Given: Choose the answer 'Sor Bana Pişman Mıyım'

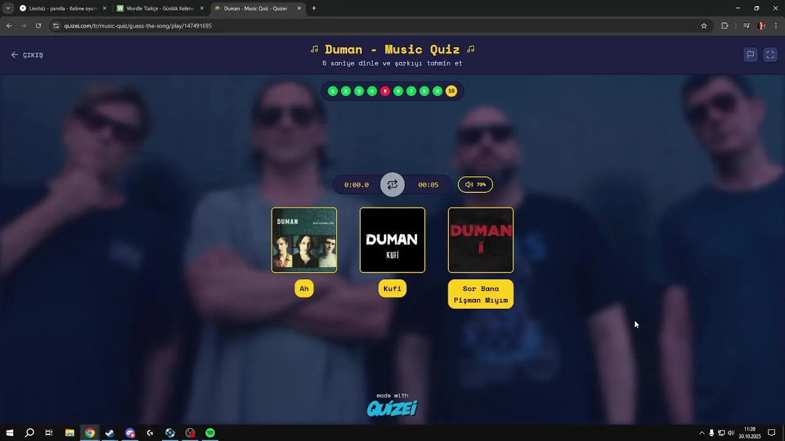Looking at the screenshot, I should [x=481, y=294].
